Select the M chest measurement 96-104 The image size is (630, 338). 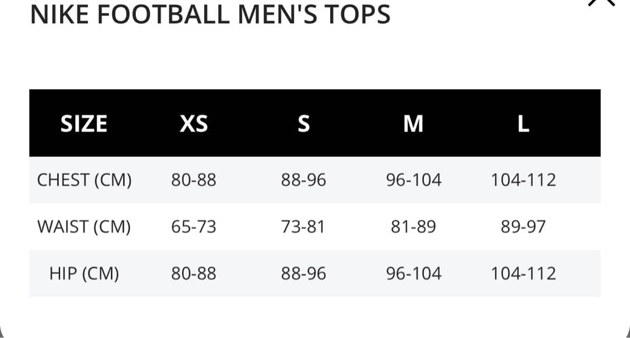[414, 180]
